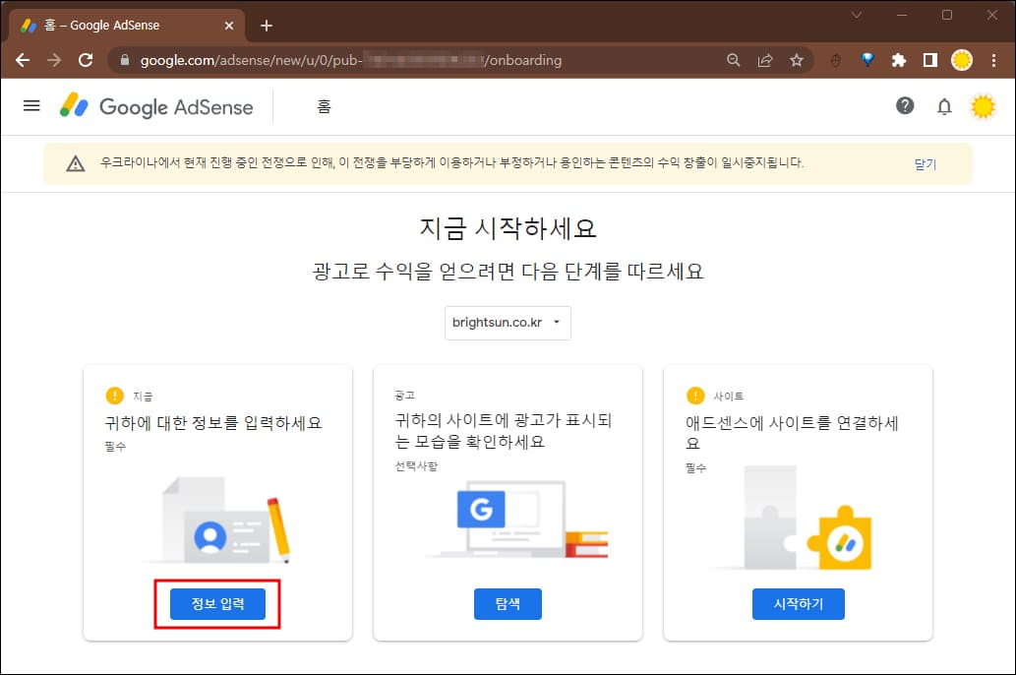
Task: Click the orange alert icon beside 사이트
Action: 695,395
